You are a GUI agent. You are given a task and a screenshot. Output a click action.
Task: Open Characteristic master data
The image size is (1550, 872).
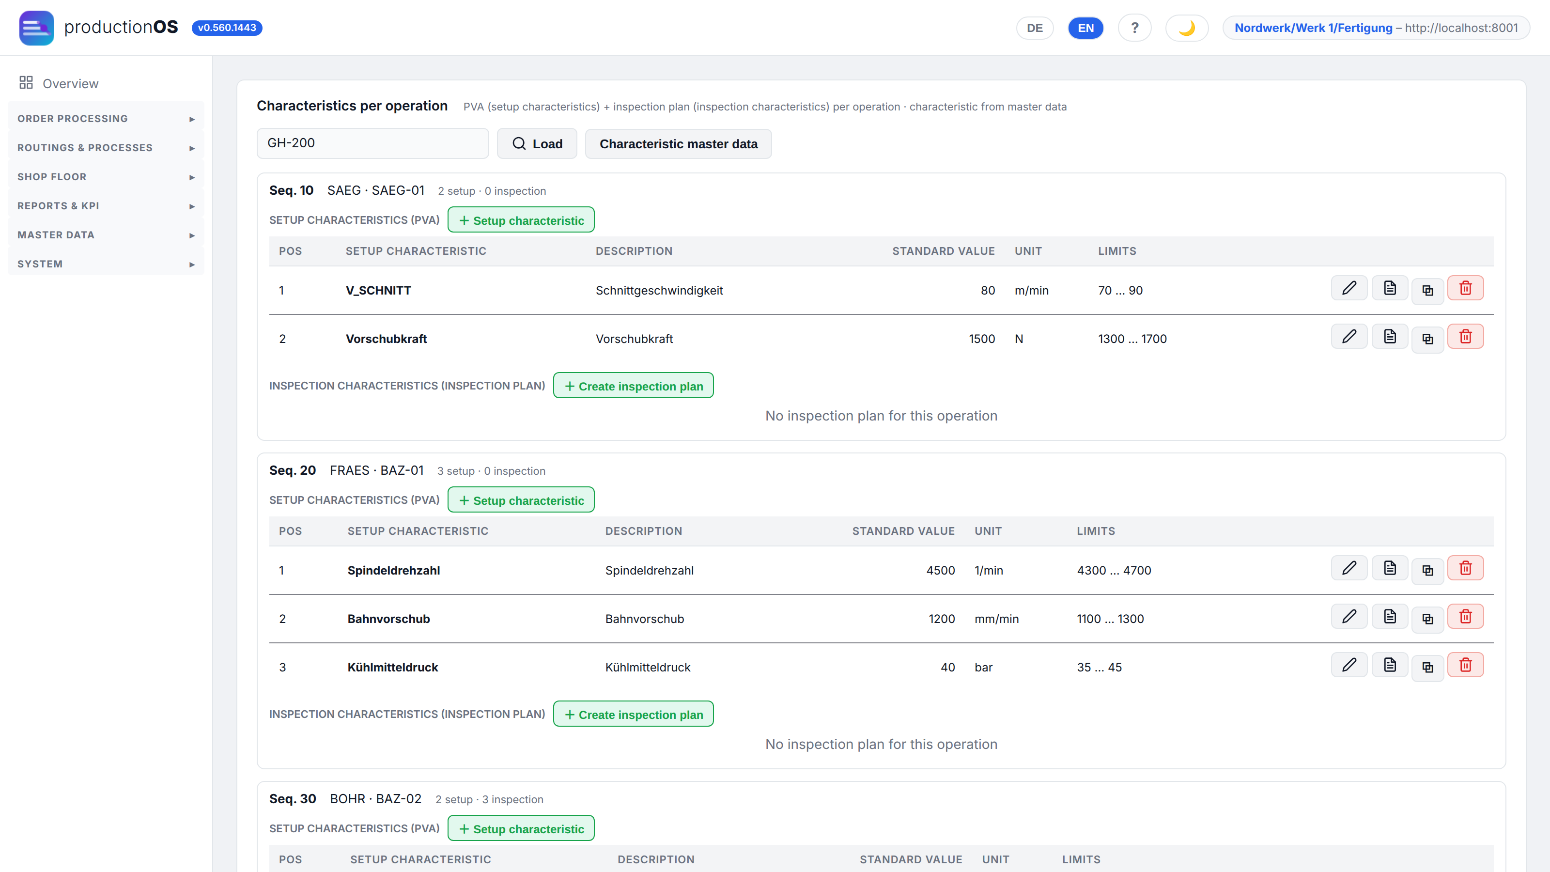click(678, 144)
